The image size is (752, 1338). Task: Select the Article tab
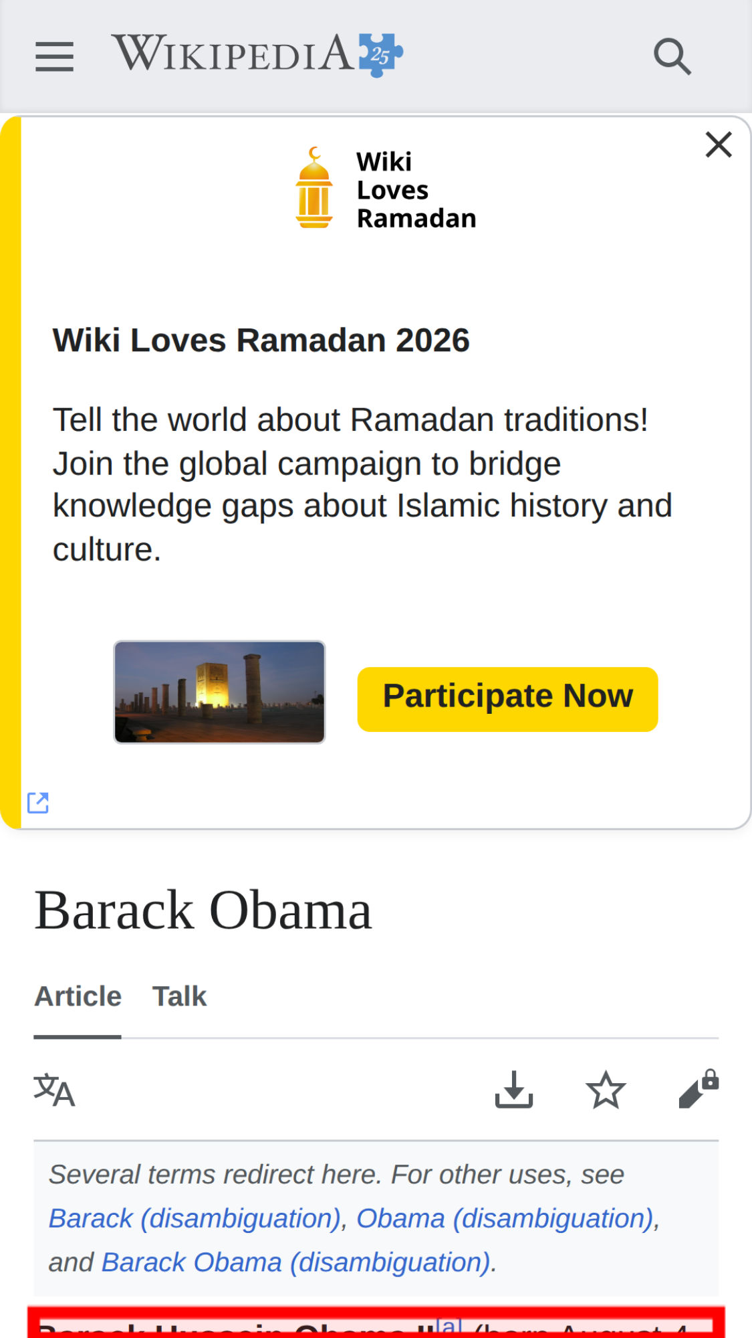point(78,996)
